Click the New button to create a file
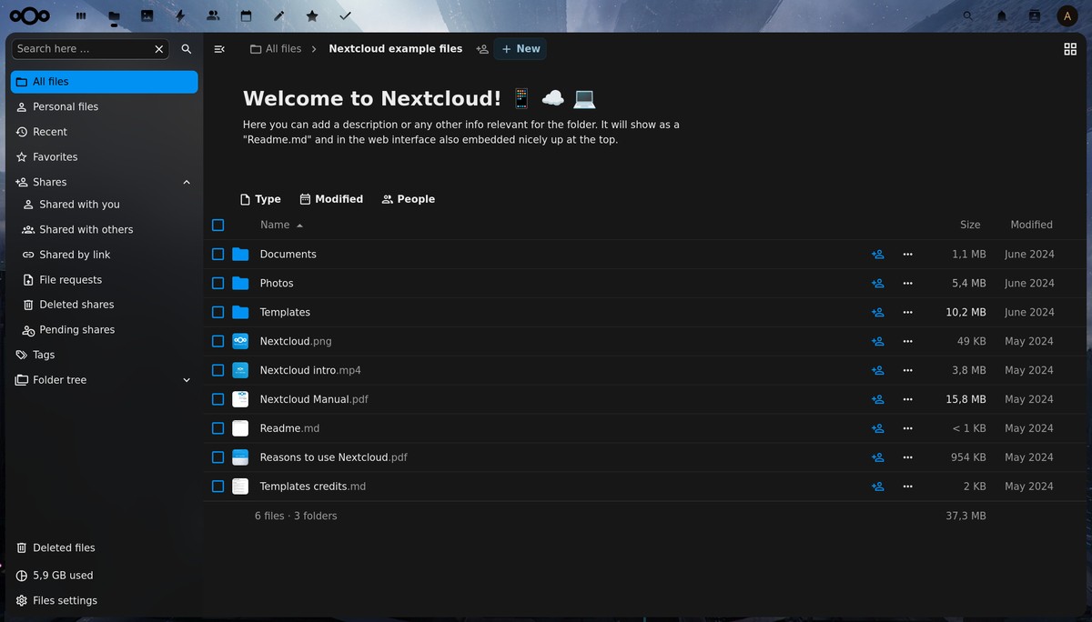 point(520,48)
